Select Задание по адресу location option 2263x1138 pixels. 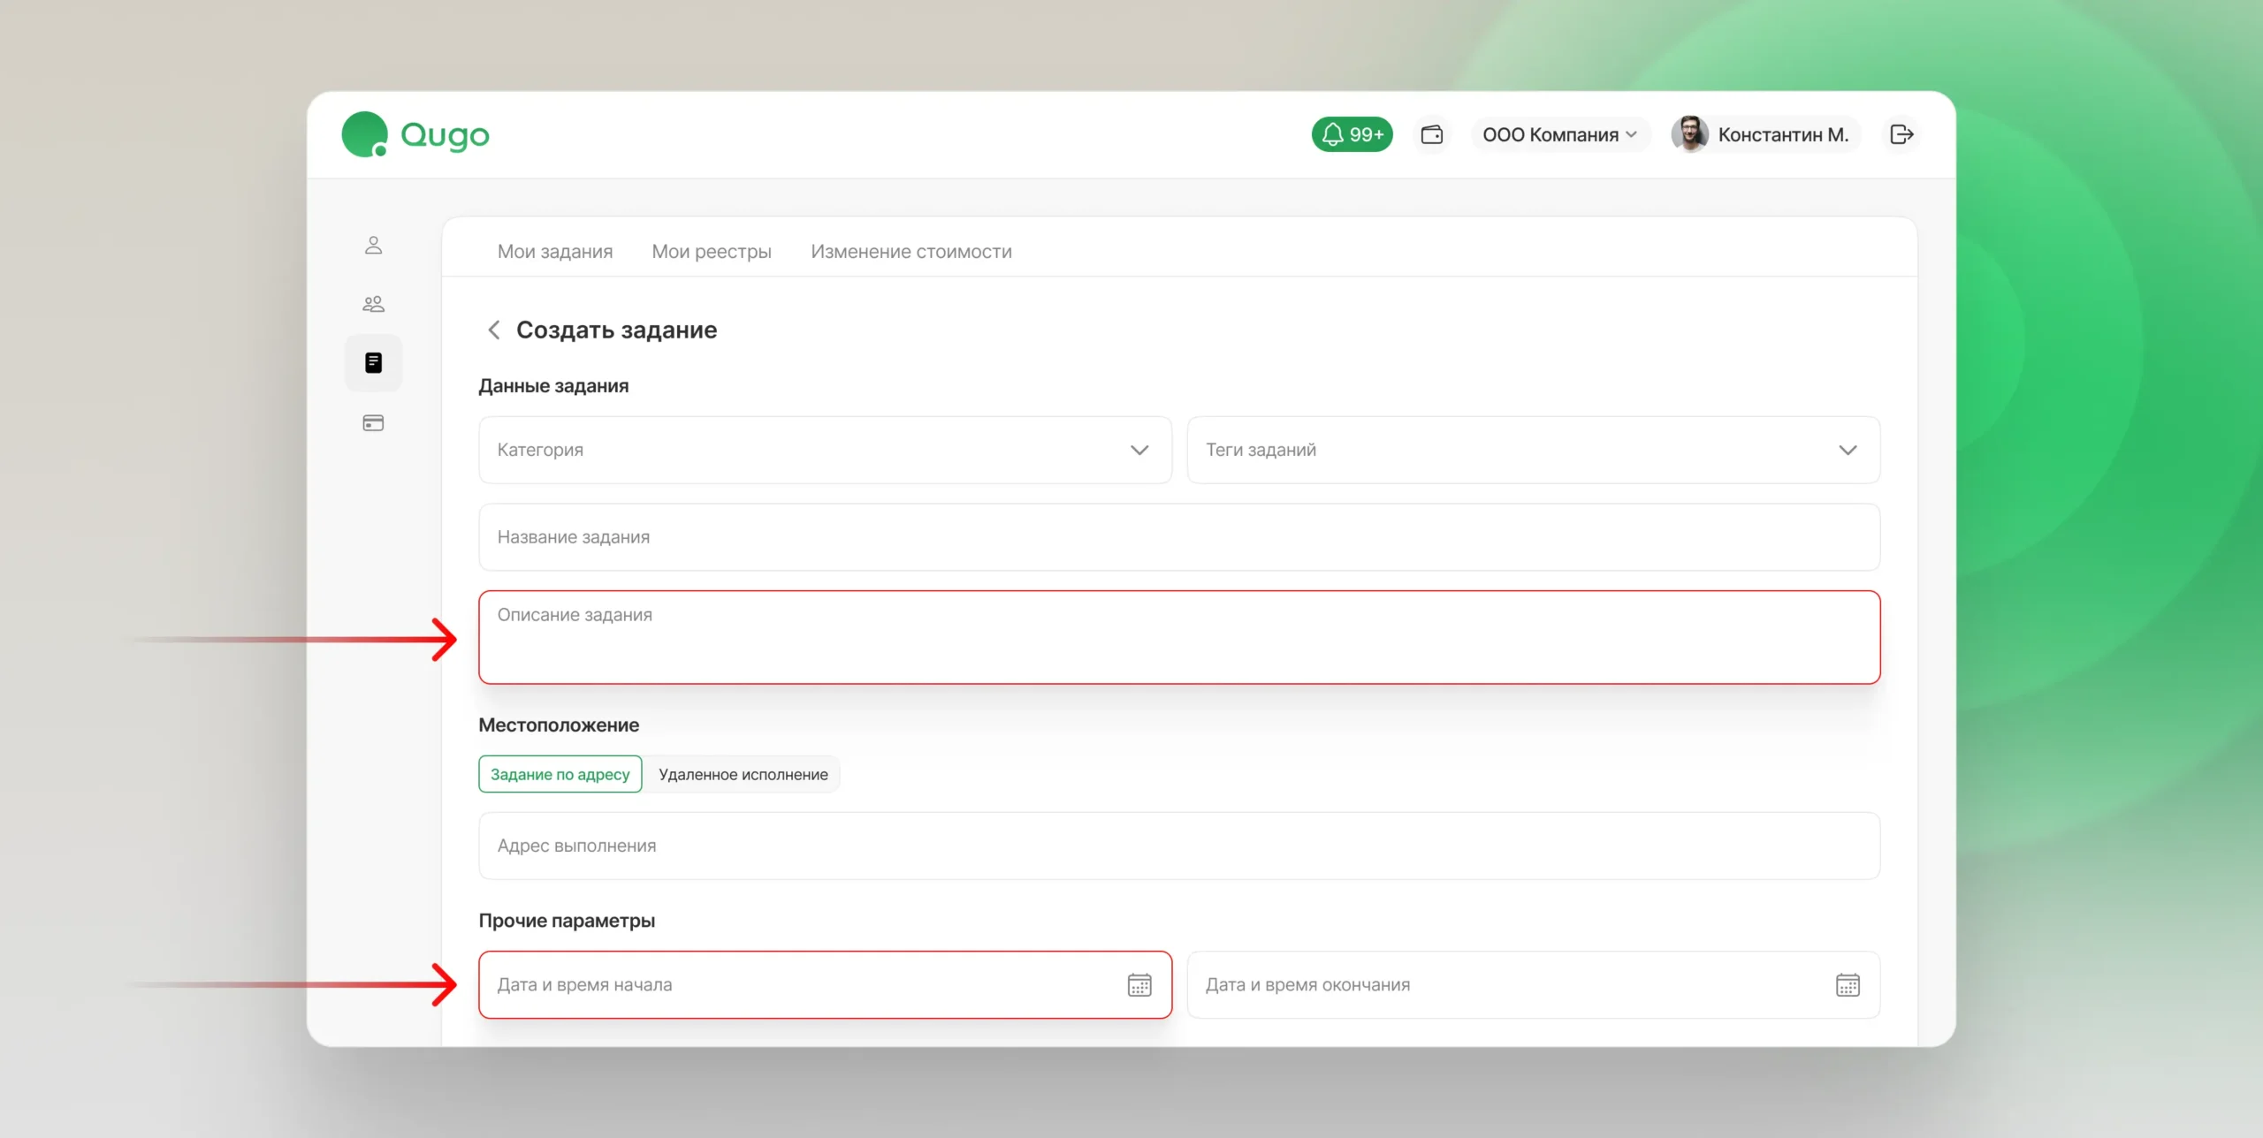[560, 774]
